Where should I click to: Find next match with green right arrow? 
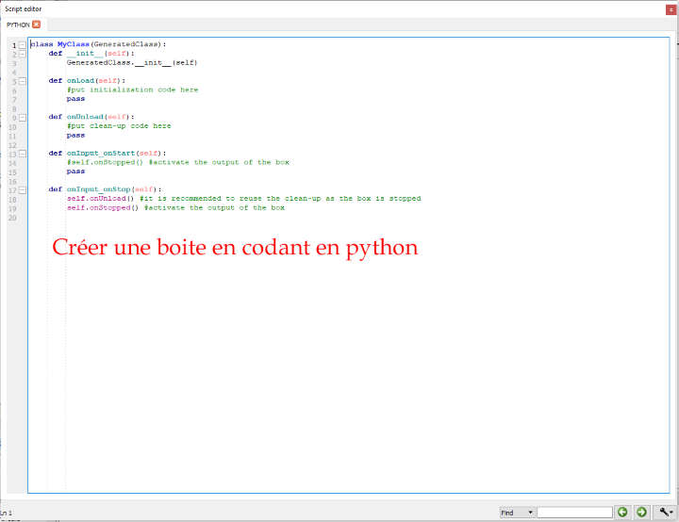pyautogui.click(x=642, y=512)
